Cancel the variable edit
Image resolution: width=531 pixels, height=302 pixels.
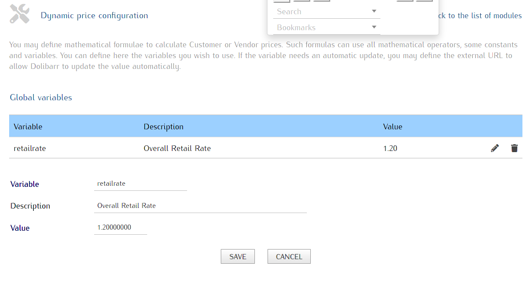289,256
